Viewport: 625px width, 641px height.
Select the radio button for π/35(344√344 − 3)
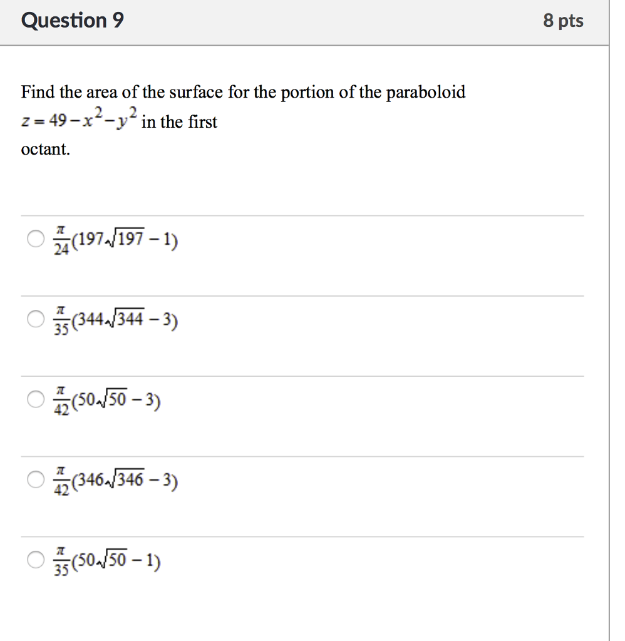click(35, 318)
